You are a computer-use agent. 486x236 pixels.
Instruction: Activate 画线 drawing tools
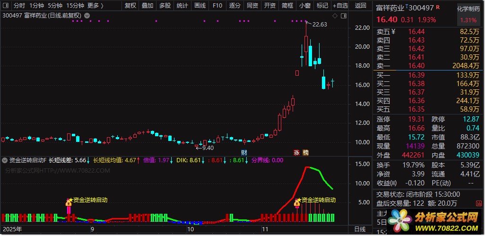(x=200, y=5)
